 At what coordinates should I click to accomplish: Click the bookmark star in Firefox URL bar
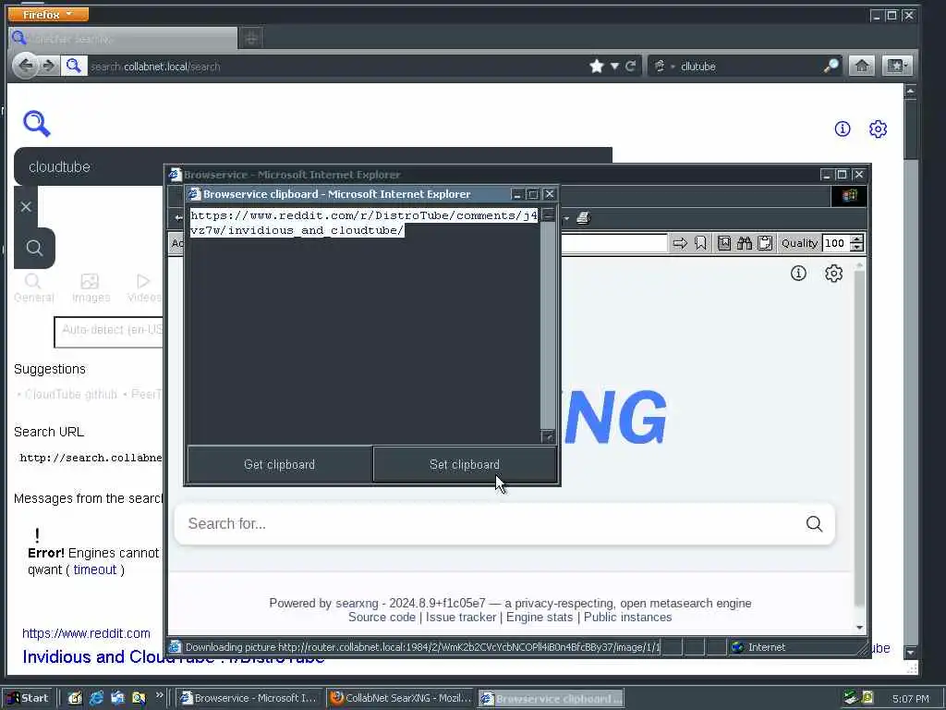[597, 66]
